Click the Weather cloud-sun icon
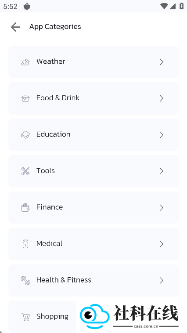The height and width of the screenshot is (333, 187). click(25, 62)
